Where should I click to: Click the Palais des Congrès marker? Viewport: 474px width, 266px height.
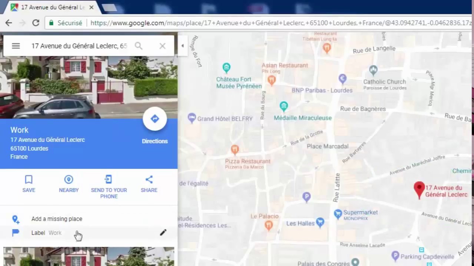[x=355, y=262]
